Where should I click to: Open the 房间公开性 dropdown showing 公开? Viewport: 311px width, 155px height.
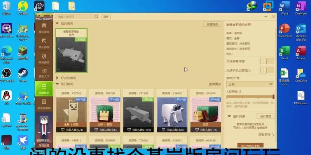click(x=250, y=84)
